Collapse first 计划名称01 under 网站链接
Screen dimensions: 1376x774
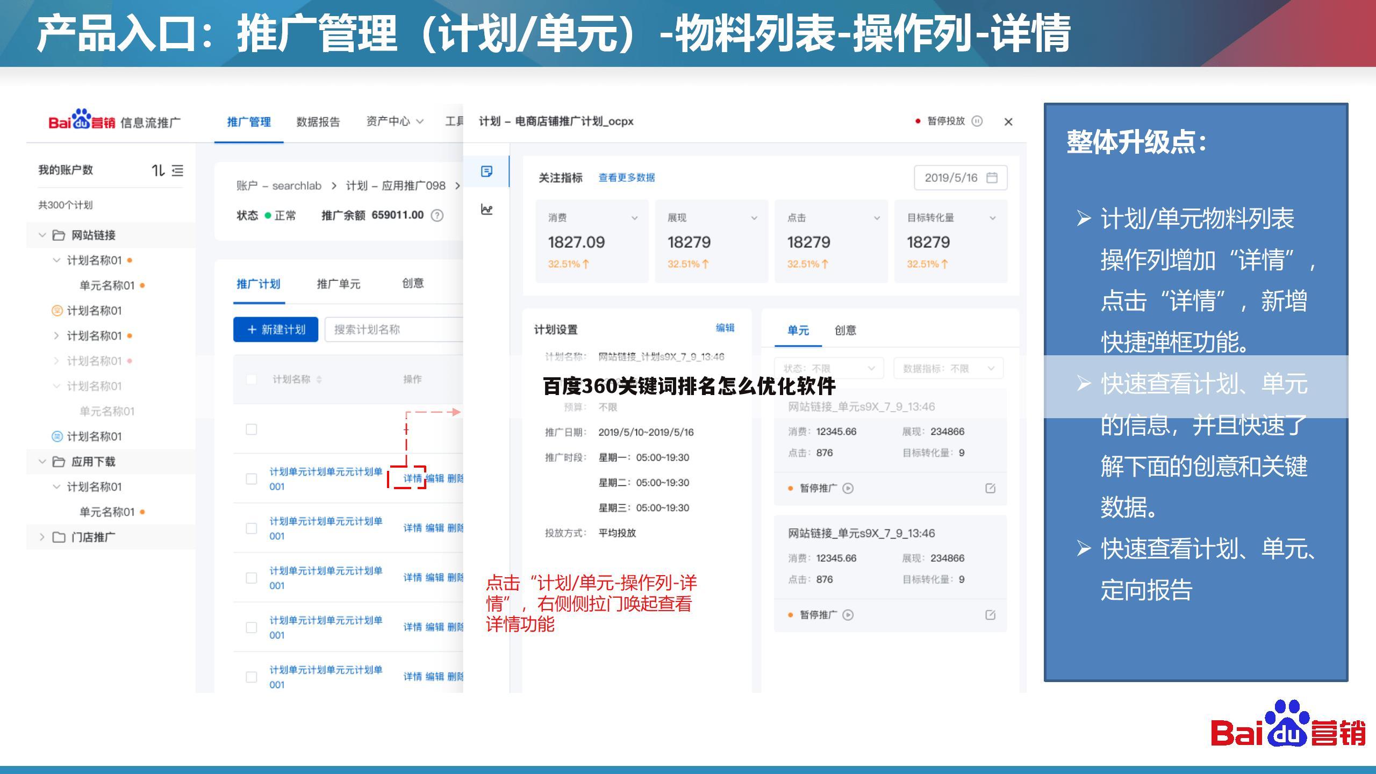click(x=56, y=261)
